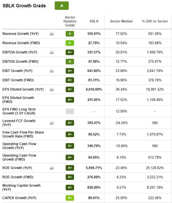Click chart icon beside Revenue Growth (YoY)

pyautogui.click(x=51, y=34)
